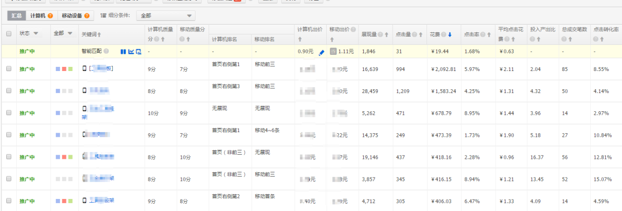This screenshot has height=211, width=622.
Task: Click the phone icon in the ¥2,092.81 row
Action: [x=84, y=68]
